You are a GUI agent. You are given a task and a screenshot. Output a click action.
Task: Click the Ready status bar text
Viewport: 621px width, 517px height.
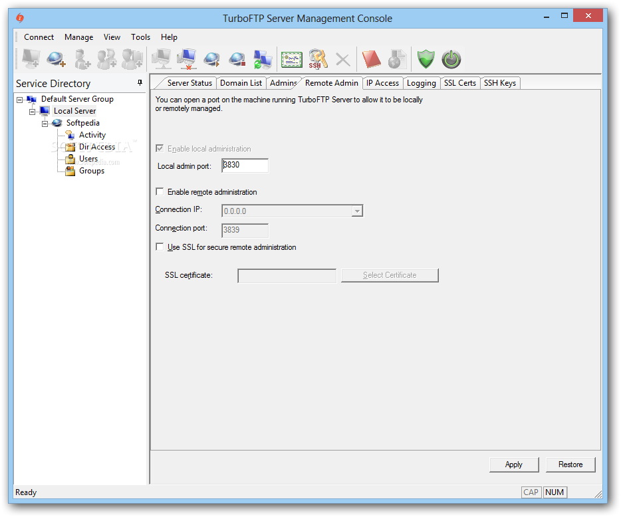click(x=26, y=492)
